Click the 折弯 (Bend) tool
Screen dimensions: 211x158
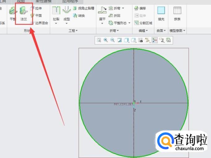coord(114,8)
